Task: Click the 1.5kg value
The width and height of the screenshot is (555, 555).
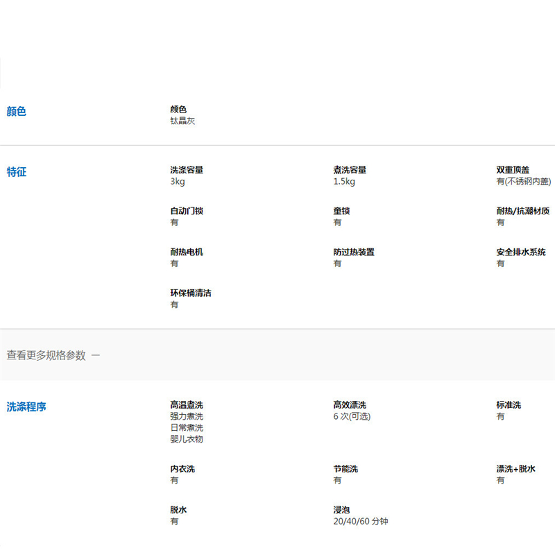Action: (x=344, y=182)
